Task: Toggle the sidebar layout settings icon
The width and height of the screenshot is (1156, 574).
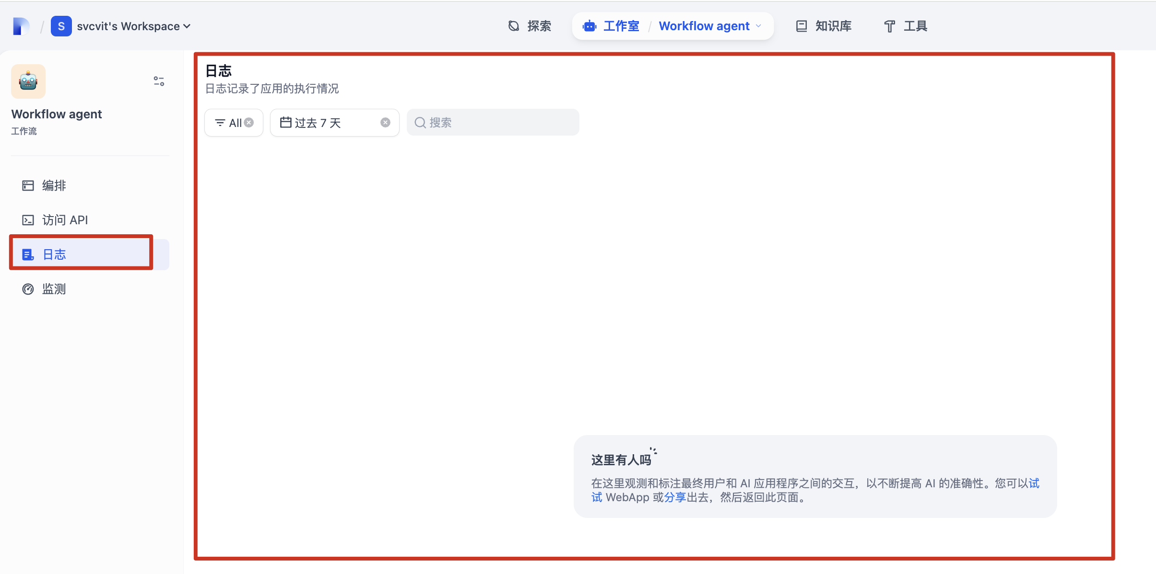Action: pyautogui.click(x=159, y=81)
